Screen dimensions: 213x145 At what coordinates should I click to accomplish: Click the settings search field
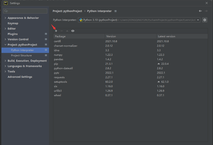[25, 11]
